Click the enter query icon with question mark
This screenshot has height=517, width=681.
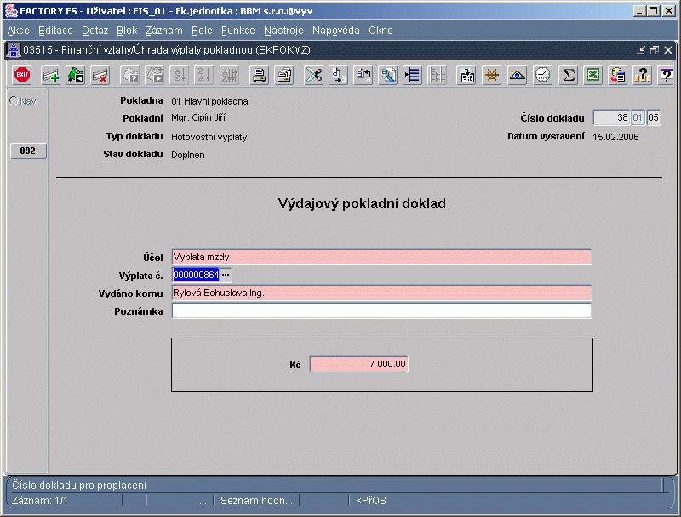(x=130, y=75)
